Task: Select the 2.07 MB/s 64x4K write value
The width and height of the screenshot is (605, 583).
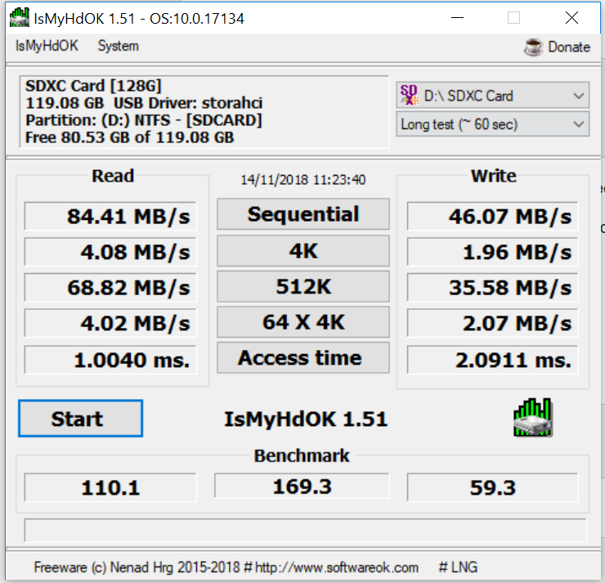Action: click(493, 323)
